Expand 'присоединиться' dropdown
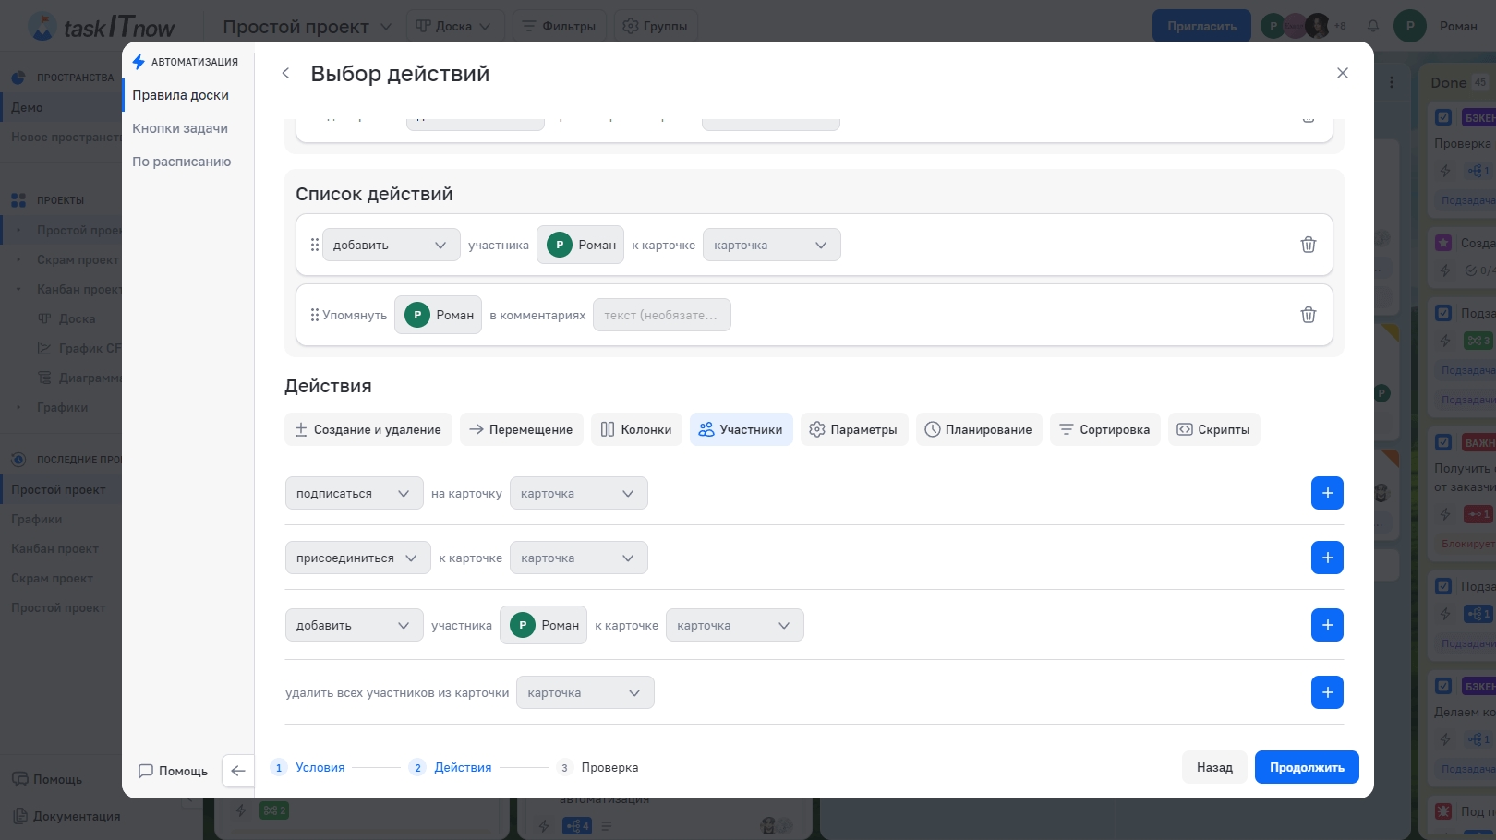1496x840 pixels. point(357,558)
